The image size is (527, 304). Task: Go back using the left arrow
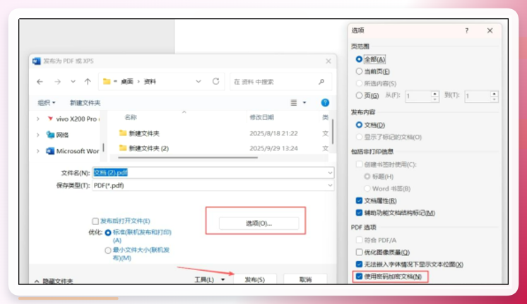tap(40, 82)
